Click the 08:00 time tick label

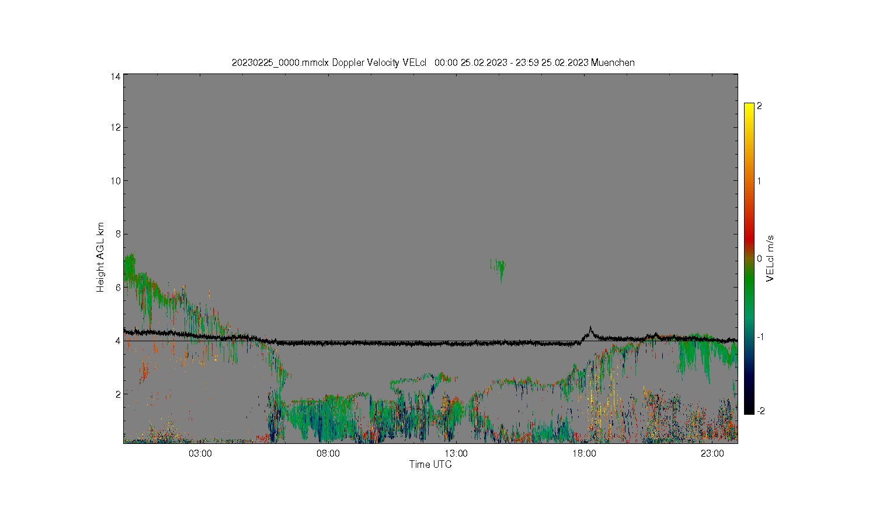click(x=328, y=454)
